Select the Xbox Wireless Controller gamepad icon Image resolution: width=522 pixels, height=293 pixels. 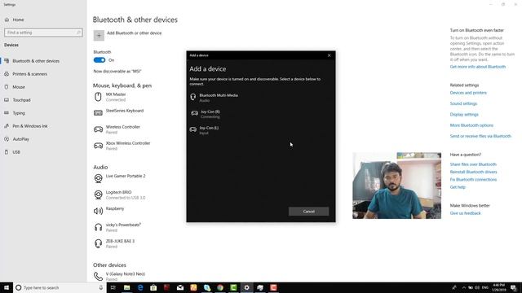98,146
